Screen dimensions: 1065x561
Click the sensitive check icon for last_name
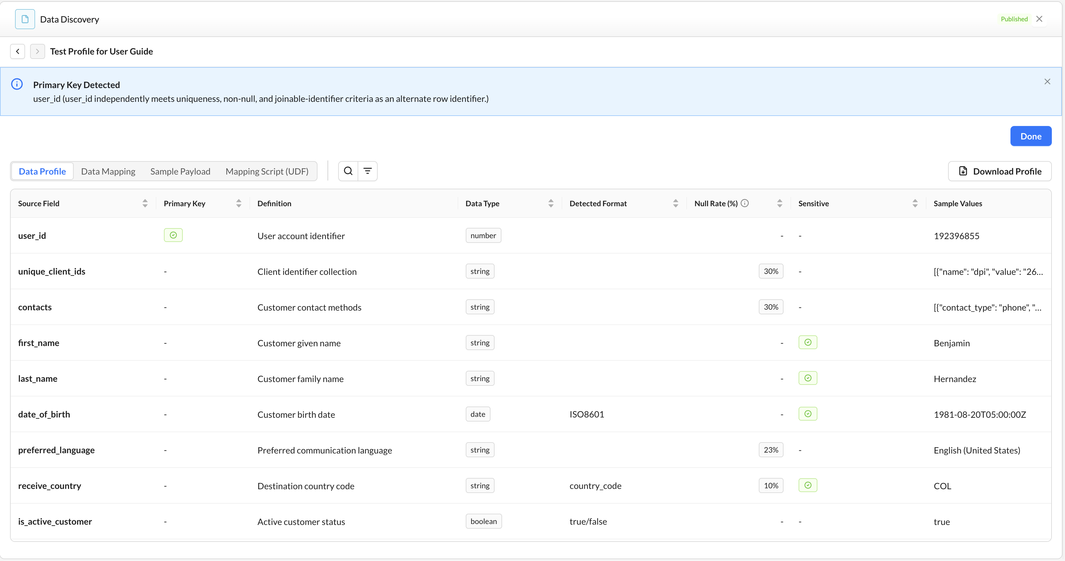808,378
